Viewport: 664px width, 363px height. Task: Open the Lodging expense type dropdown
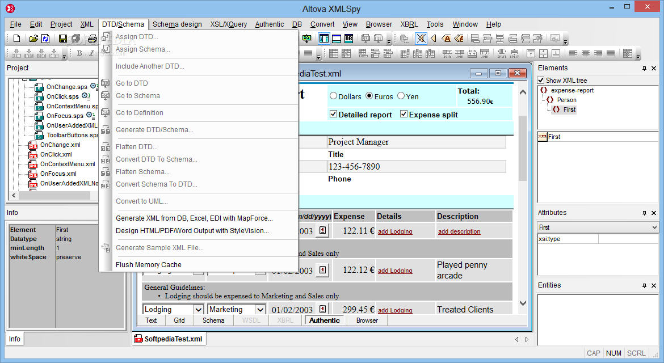pos(198,310)
